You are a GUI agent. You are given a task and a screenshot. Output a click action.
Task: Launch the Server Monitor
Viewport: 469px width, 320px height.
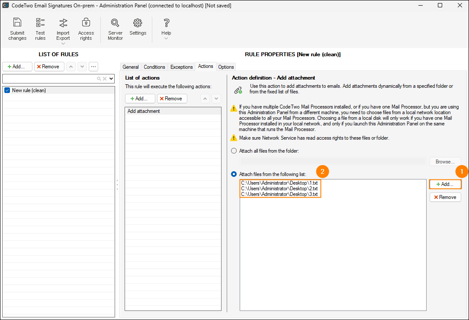click(115, 23)
